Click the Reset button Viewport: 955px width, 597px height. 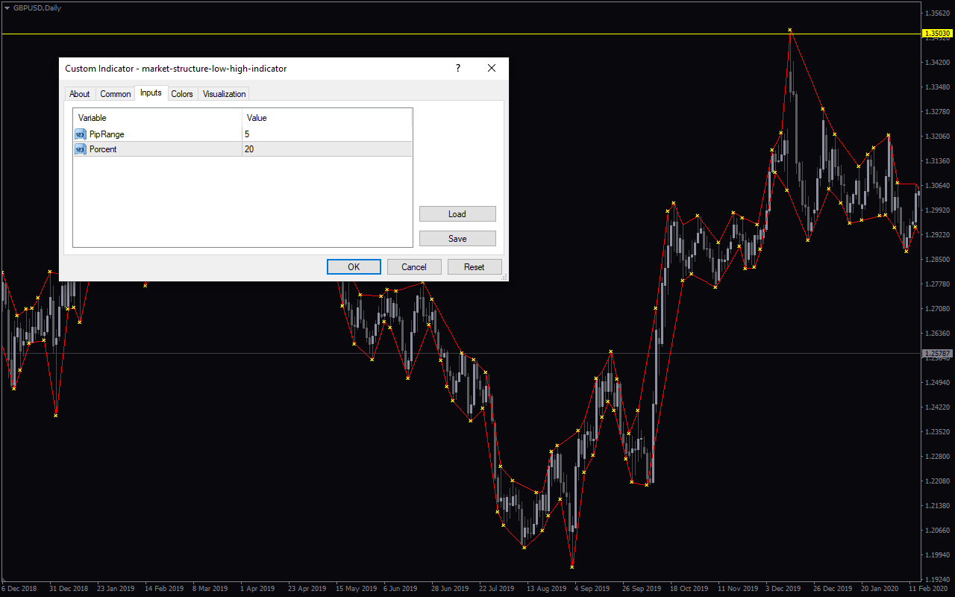coord(475,266)
